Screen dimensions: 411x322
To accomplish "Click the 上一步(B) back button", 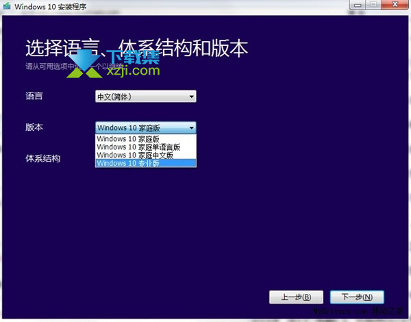I will tap(296, 297).
